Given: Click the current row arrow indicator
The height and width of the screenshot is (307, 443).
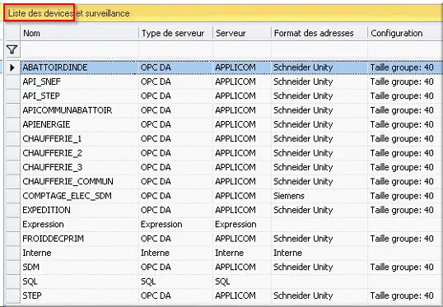Looking at the screenshot, I should (x=12, y=67).
